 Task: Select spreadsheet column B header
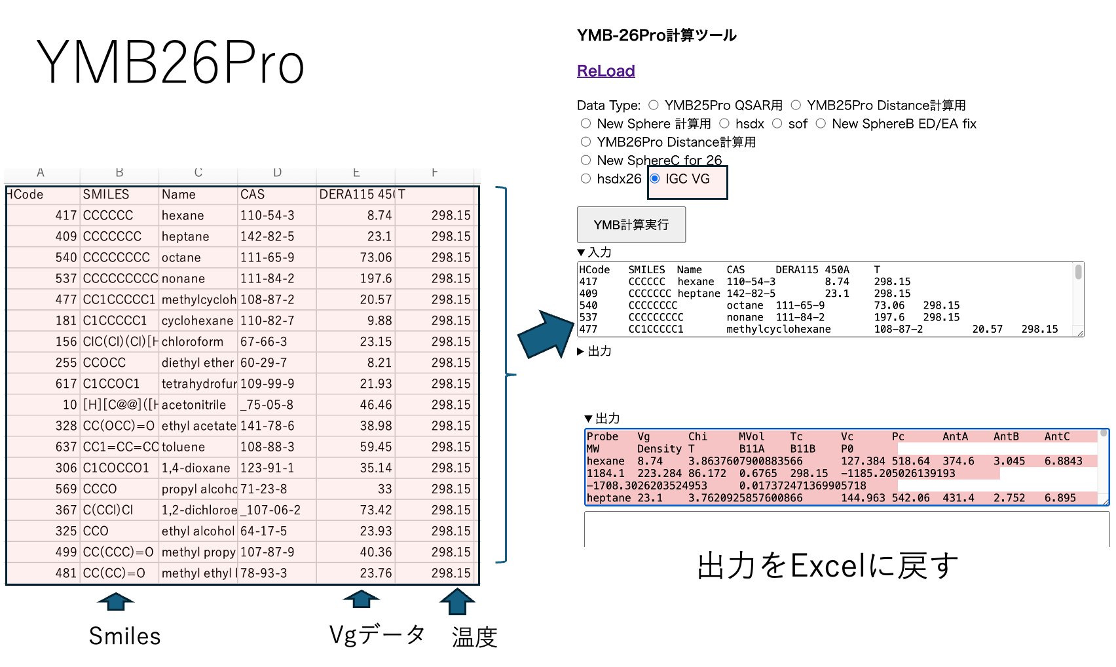[119, 173]
